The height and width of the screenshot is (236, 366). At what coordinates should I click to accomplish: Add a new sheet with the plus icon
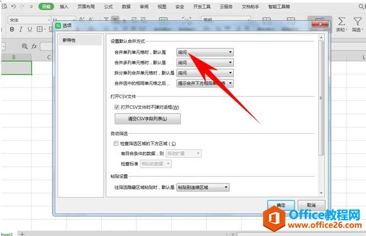22,233
